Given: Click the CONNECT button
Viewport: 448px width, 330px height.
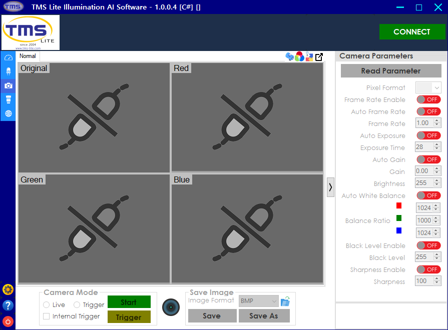Looking at the screenshot, I should [x=412, y=31].
